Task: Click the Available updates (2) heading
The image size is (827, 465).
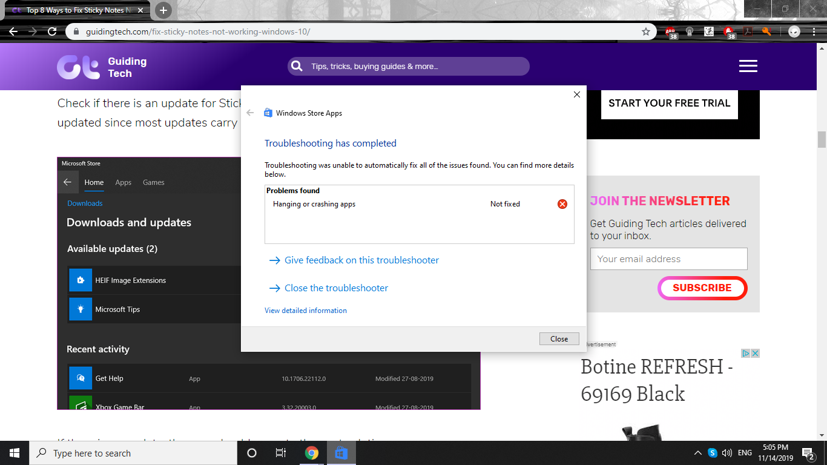Action: coord(112,249)
